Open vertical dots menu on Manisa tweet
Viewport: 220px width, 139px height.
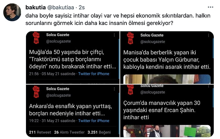[x=209, y=35]
